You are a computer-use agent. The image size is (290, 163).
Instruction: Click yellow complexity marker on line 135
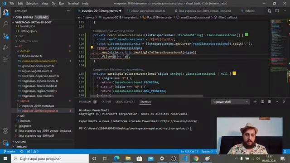(x=234, y=73)
